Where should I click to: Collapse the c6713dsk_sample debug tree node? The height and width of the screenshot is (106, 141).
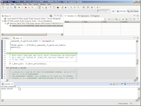pyautogui.click(x=3, y=21)
